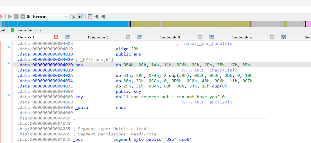Click the Pseudocode-A tab icon

[x=211, y=37]
